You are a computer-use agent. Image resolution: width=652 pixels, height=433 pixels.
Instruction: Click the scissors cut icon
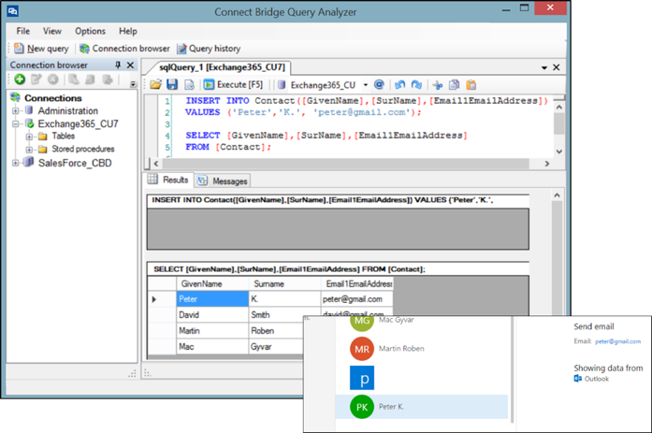pos(438,85)
